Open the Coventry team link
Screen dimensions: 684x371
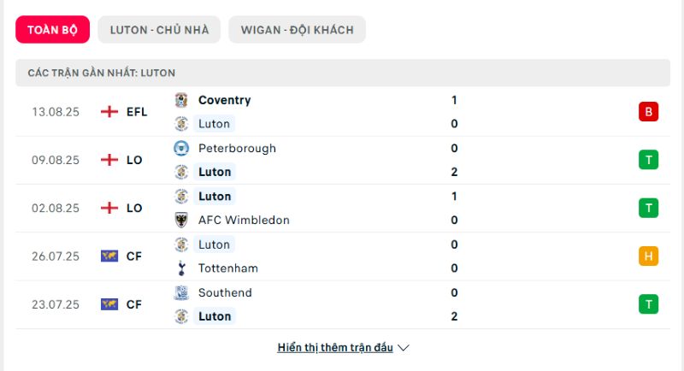[x=224, y=100]
